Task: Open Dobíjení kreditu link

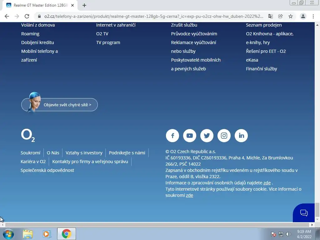Action: click(x=37, y=42)
